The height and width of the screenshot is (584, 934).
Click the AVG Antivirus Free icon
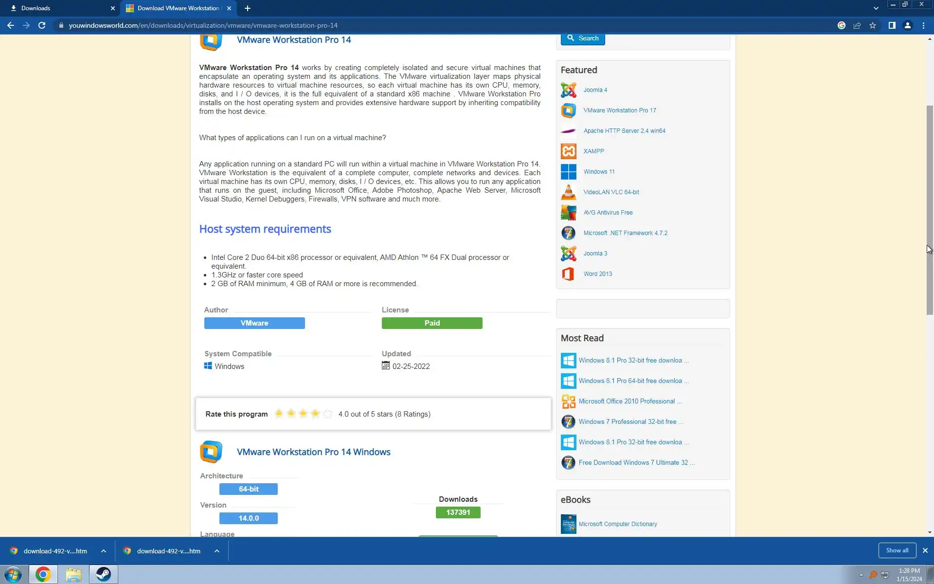click(x=568, y=213)
